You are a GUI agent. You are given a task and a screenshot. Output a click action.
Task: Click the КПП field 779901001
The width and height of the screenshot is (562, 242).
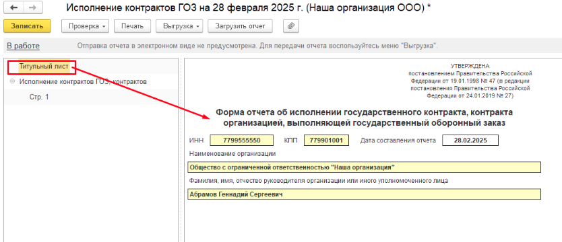[326, 140]
